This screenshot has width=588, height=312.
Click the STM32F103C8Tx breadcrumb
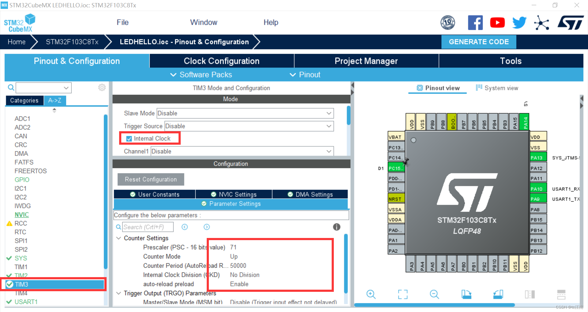click(72, 42)
